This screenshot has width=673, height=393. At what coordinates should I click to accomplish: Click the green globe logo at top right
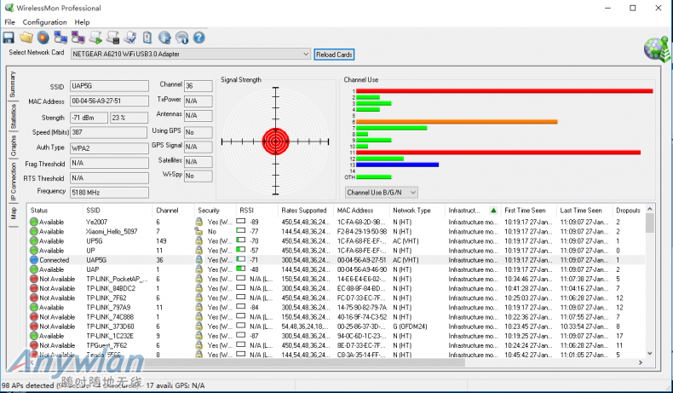pyautogui.click(x=656, y=49)
